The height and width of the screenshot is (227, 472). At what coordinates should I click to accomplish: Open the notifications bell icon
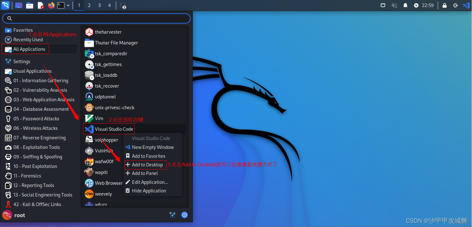[x=405, y=5]
